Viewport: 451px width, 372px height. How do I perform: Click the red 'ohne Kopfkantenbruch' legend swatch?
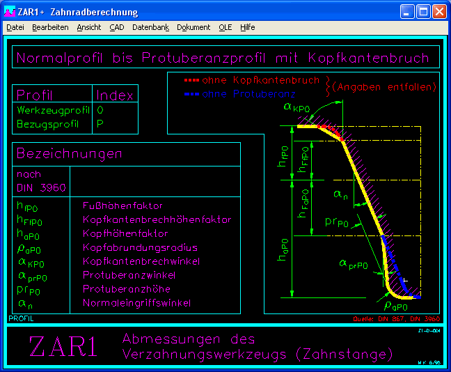pyautogui.click(x=191, y=80)
